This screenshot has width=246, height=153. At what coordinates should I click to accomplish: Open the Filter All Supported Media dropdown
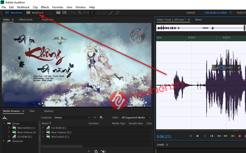[x=136, y=118]
